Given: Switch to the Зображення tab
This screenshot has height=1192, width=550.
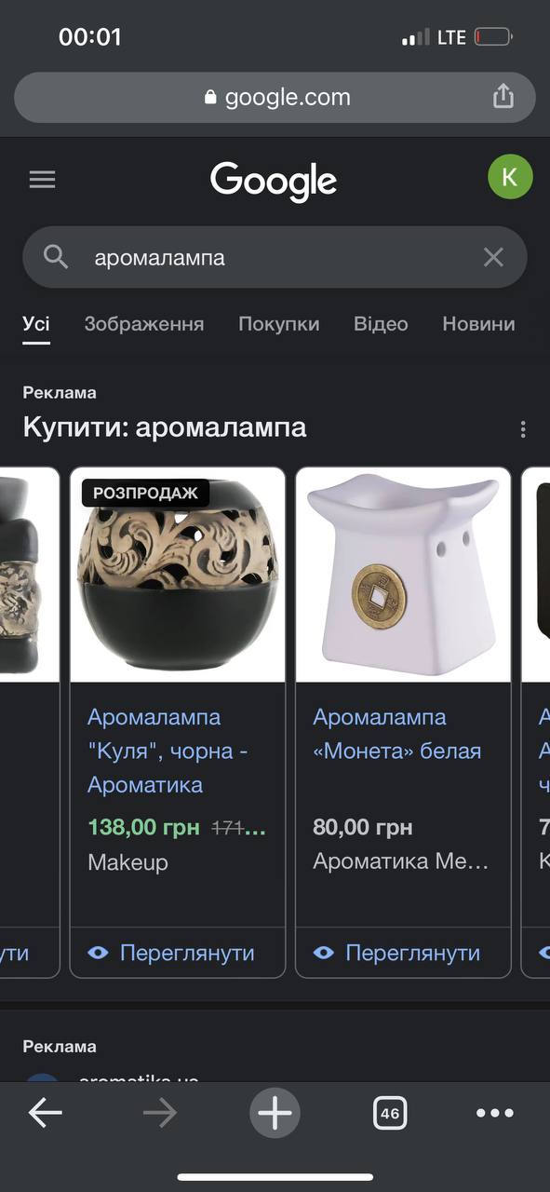Looking at the screenshot, I should tap(144, 324).
